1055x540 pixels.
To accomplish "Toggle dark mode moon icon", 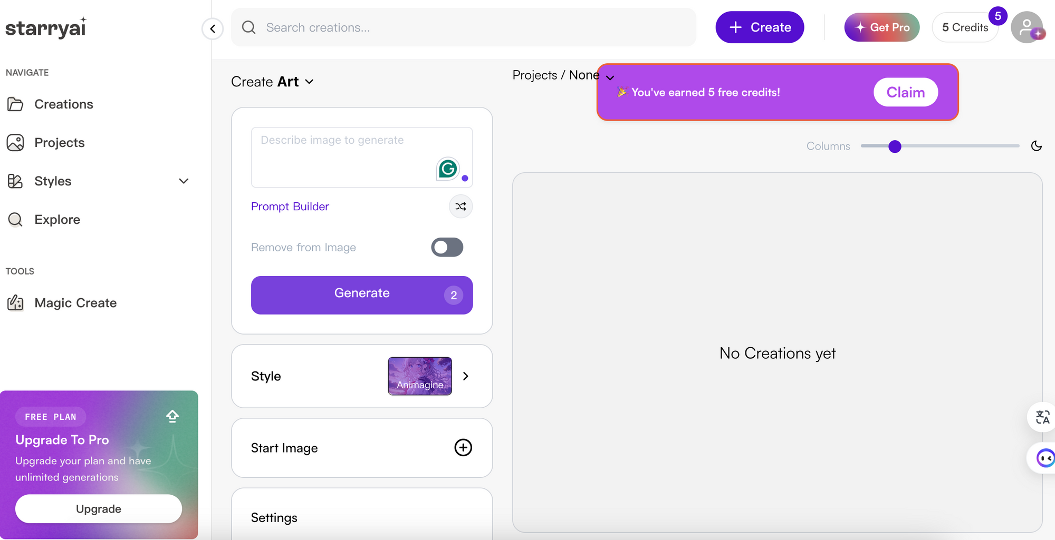I will pos(1037,146).
